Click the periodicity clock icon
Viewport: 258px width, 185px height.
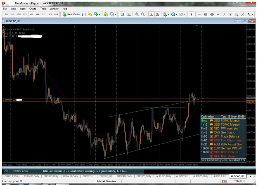tap(173, 14)
